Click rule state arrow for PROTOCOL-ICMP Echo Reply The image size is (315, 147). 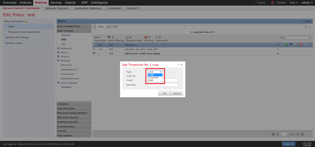click(278, 54)
